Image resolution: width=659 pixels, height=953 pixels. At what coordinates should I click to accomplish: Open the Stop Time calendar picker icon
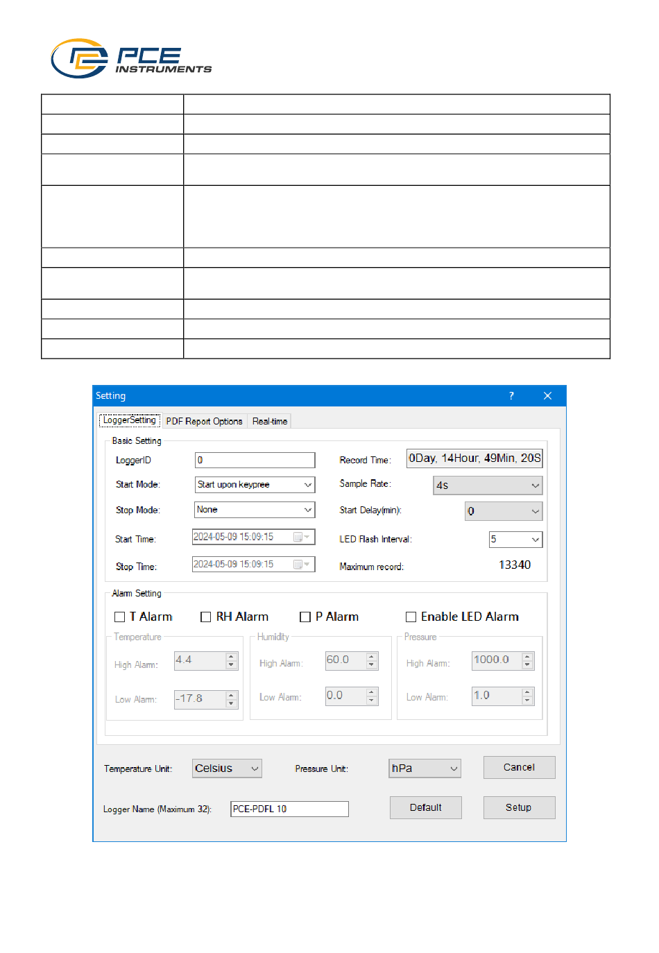coord(301,565)
